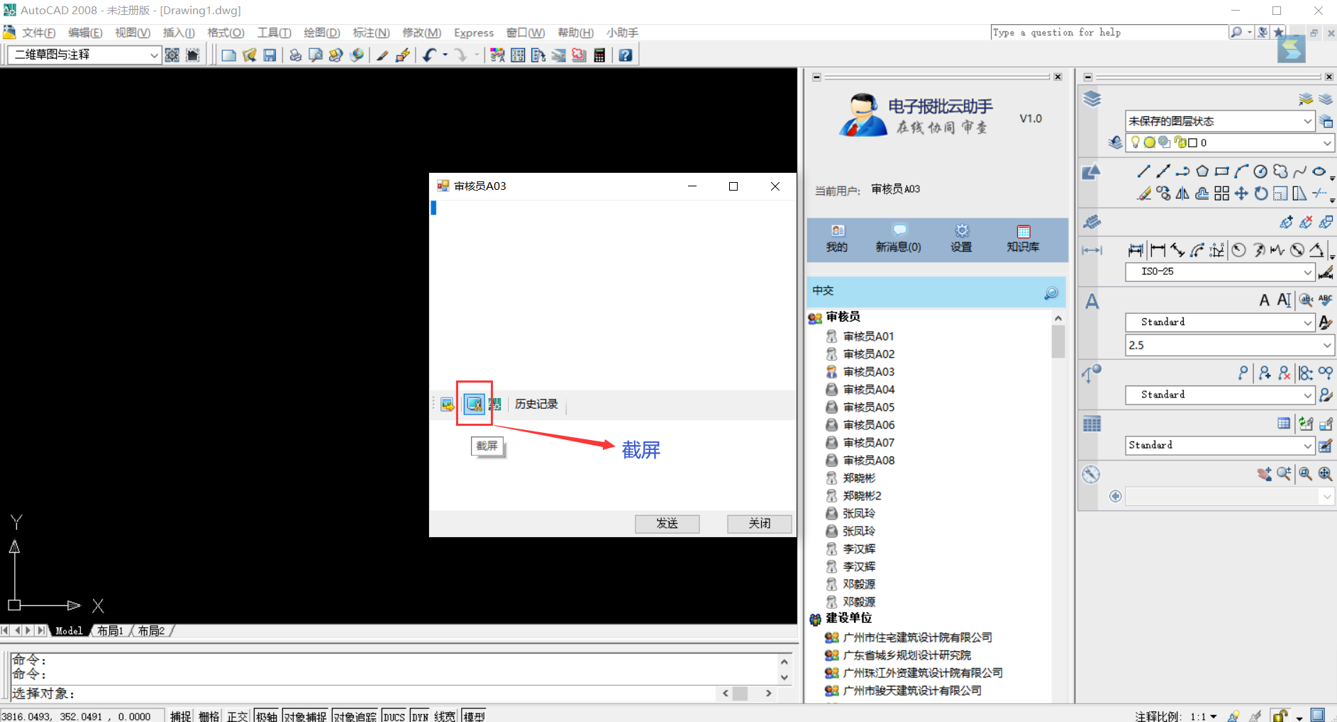This screenshot has height=722, width=1337.
Task: Open the ISO-25 dimension style dropdown
Action: click(1307, 272)
